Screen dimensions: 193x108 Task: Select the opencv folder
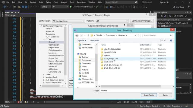107,55
